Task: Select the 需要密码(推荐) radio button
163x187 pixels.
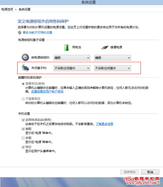Action: 23,84
